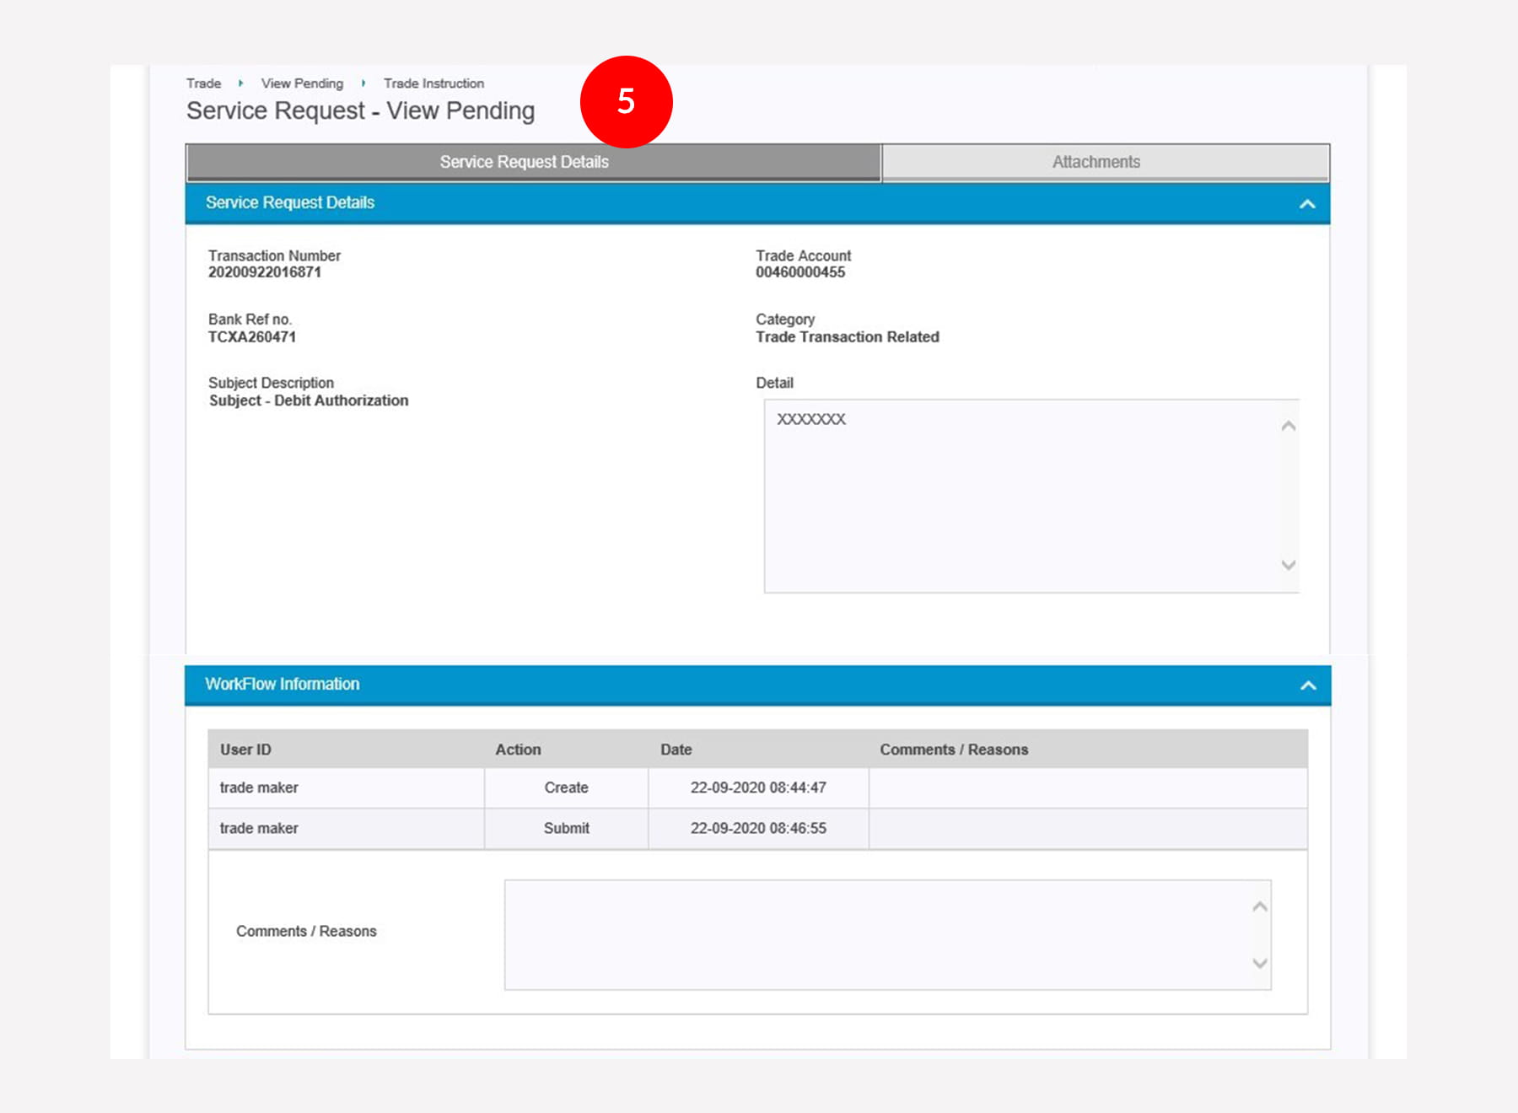
Task: Go to Trade in the breadcrumb
Action: (x=203, y=83)
